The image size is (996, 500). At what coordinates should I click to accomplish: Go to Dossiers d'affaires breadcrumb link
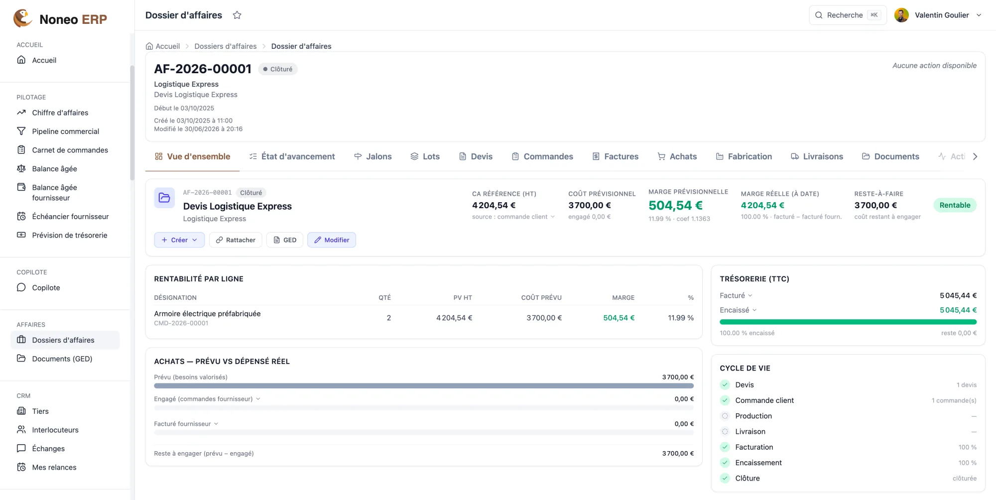226,46
